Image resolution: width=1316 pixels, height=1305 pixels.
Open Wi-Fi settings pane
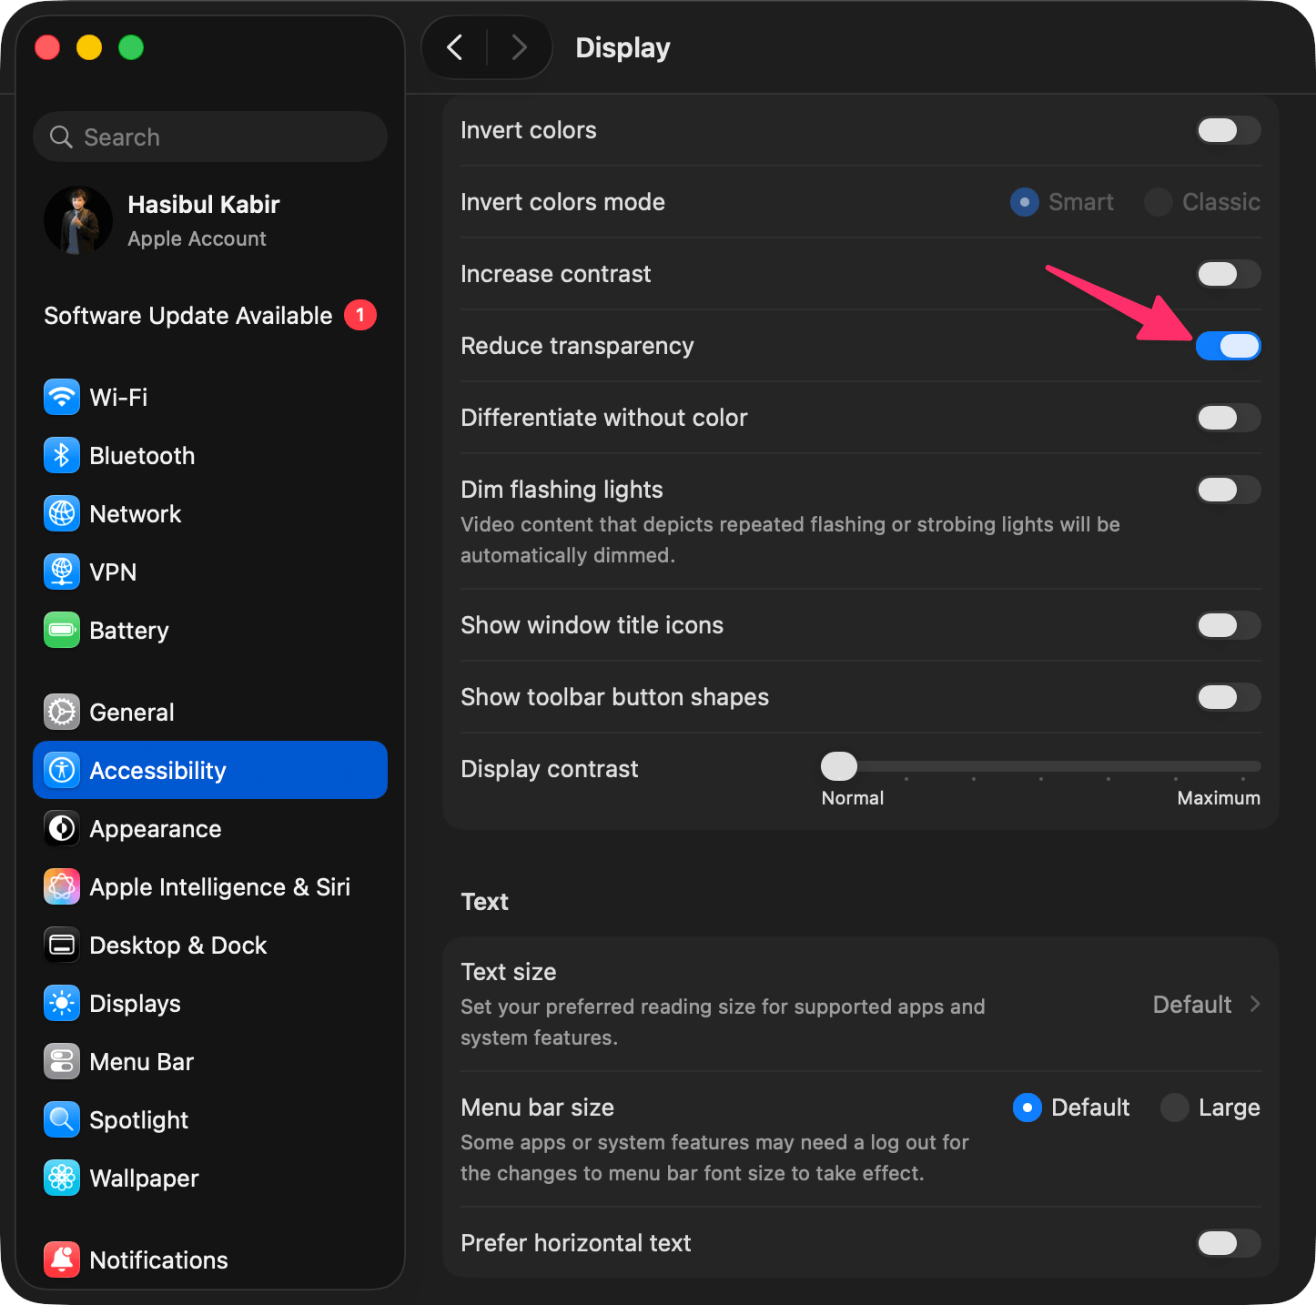tap(210, 397)
